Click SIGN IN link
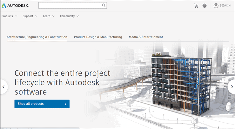Screen dimensions: 235x129 click(x=225, y=5)
